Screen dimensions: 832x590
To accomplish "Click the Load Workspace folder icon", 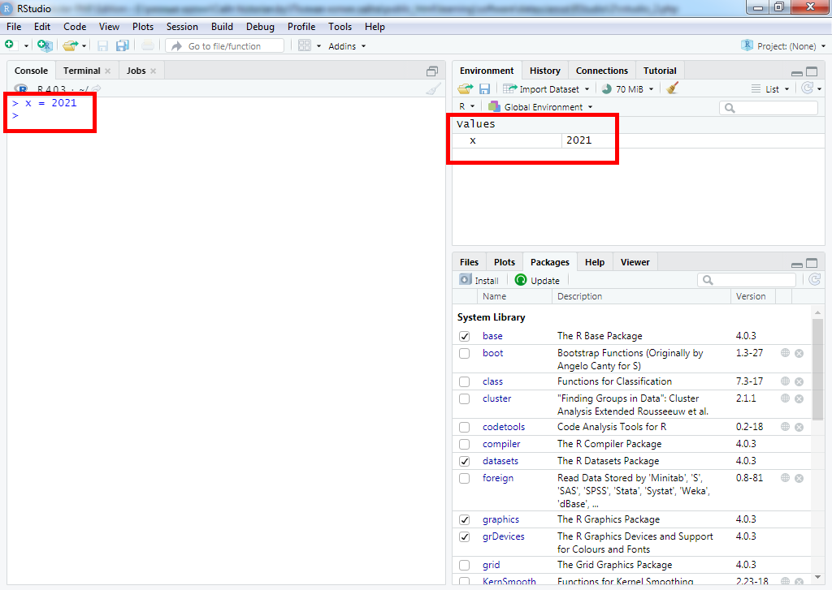I will pos(465,88).
